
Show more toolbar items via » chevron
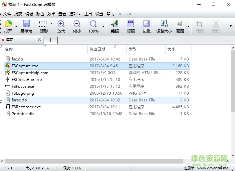pos(231,26)
